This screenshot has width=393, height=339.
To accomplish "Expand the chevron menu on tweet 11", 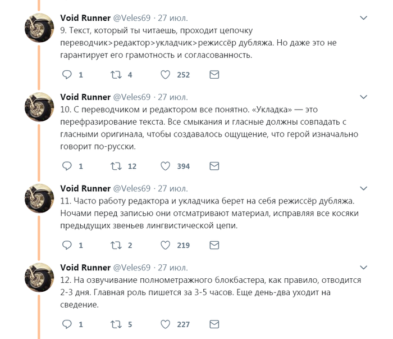I will [365, 189].
